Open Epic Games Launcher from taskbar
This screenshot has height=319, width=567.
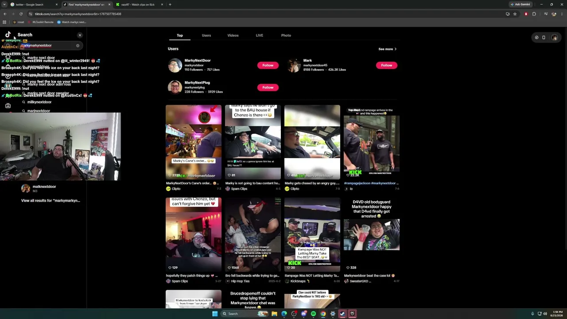coord(352,314)
